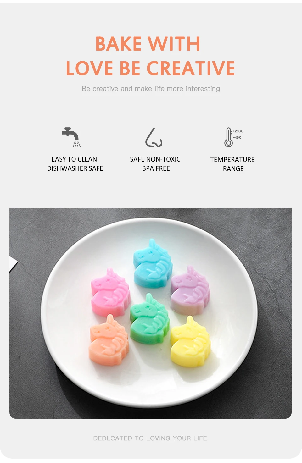Click the Temperature Range label
302x463 pixels.
[x=233, y=164]
